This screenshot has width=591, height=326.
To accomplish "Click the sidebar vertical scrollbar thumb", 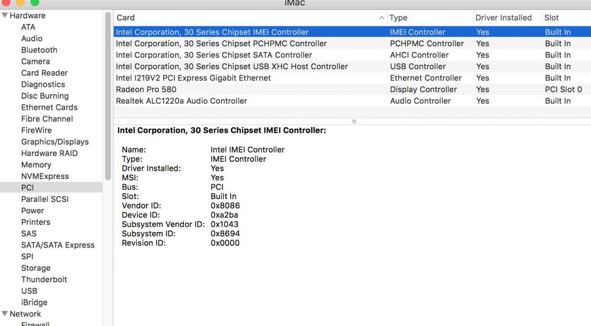I will click(x=108, y=96).
